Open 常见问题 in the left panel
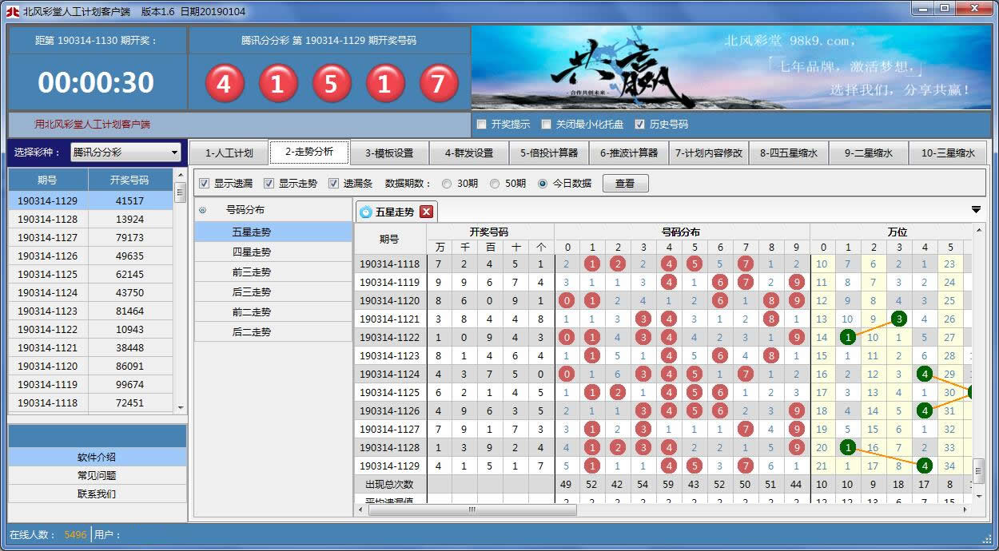 pos(97,476)
